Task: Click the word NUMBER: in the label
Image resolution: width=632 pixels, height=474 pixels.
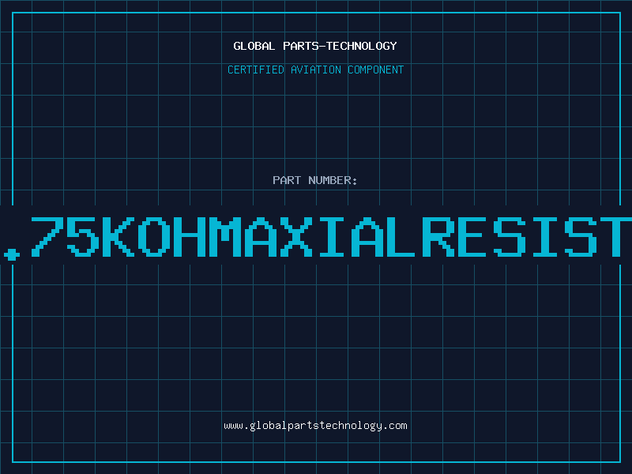Action: coord(333,180)
